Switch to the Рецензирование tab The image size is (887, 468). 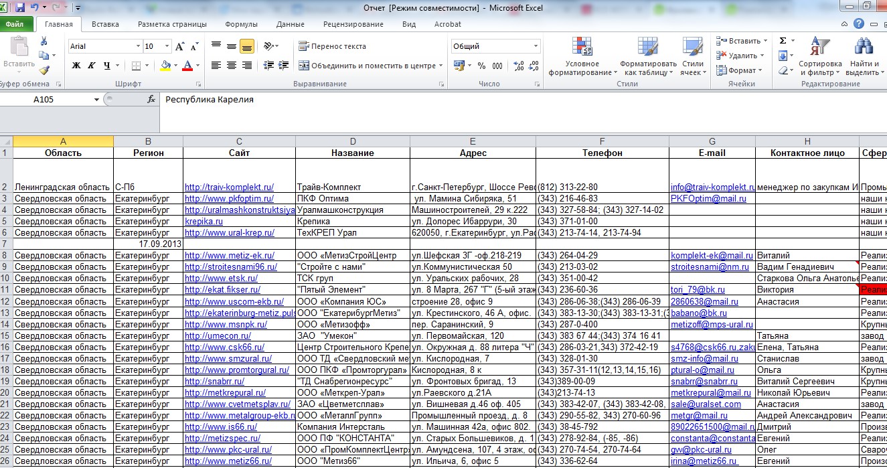(x=353, y=24)
